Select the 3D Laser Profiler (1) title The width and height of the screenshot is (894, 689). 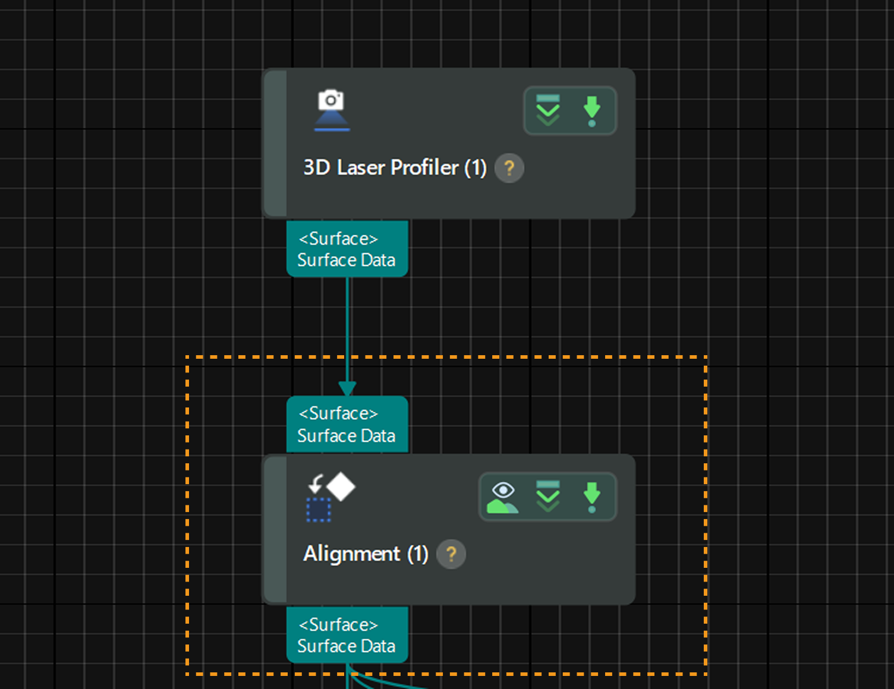[x=395, y=168]
